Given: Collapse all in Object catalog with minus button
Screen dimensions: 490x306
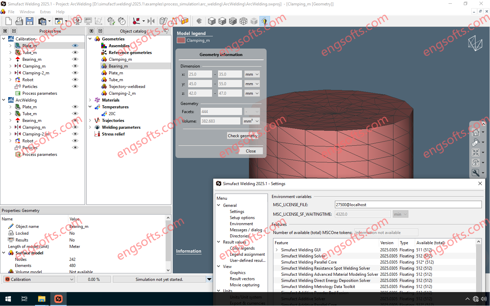Looking at the screenshot, I should click(x=100, y=31).
